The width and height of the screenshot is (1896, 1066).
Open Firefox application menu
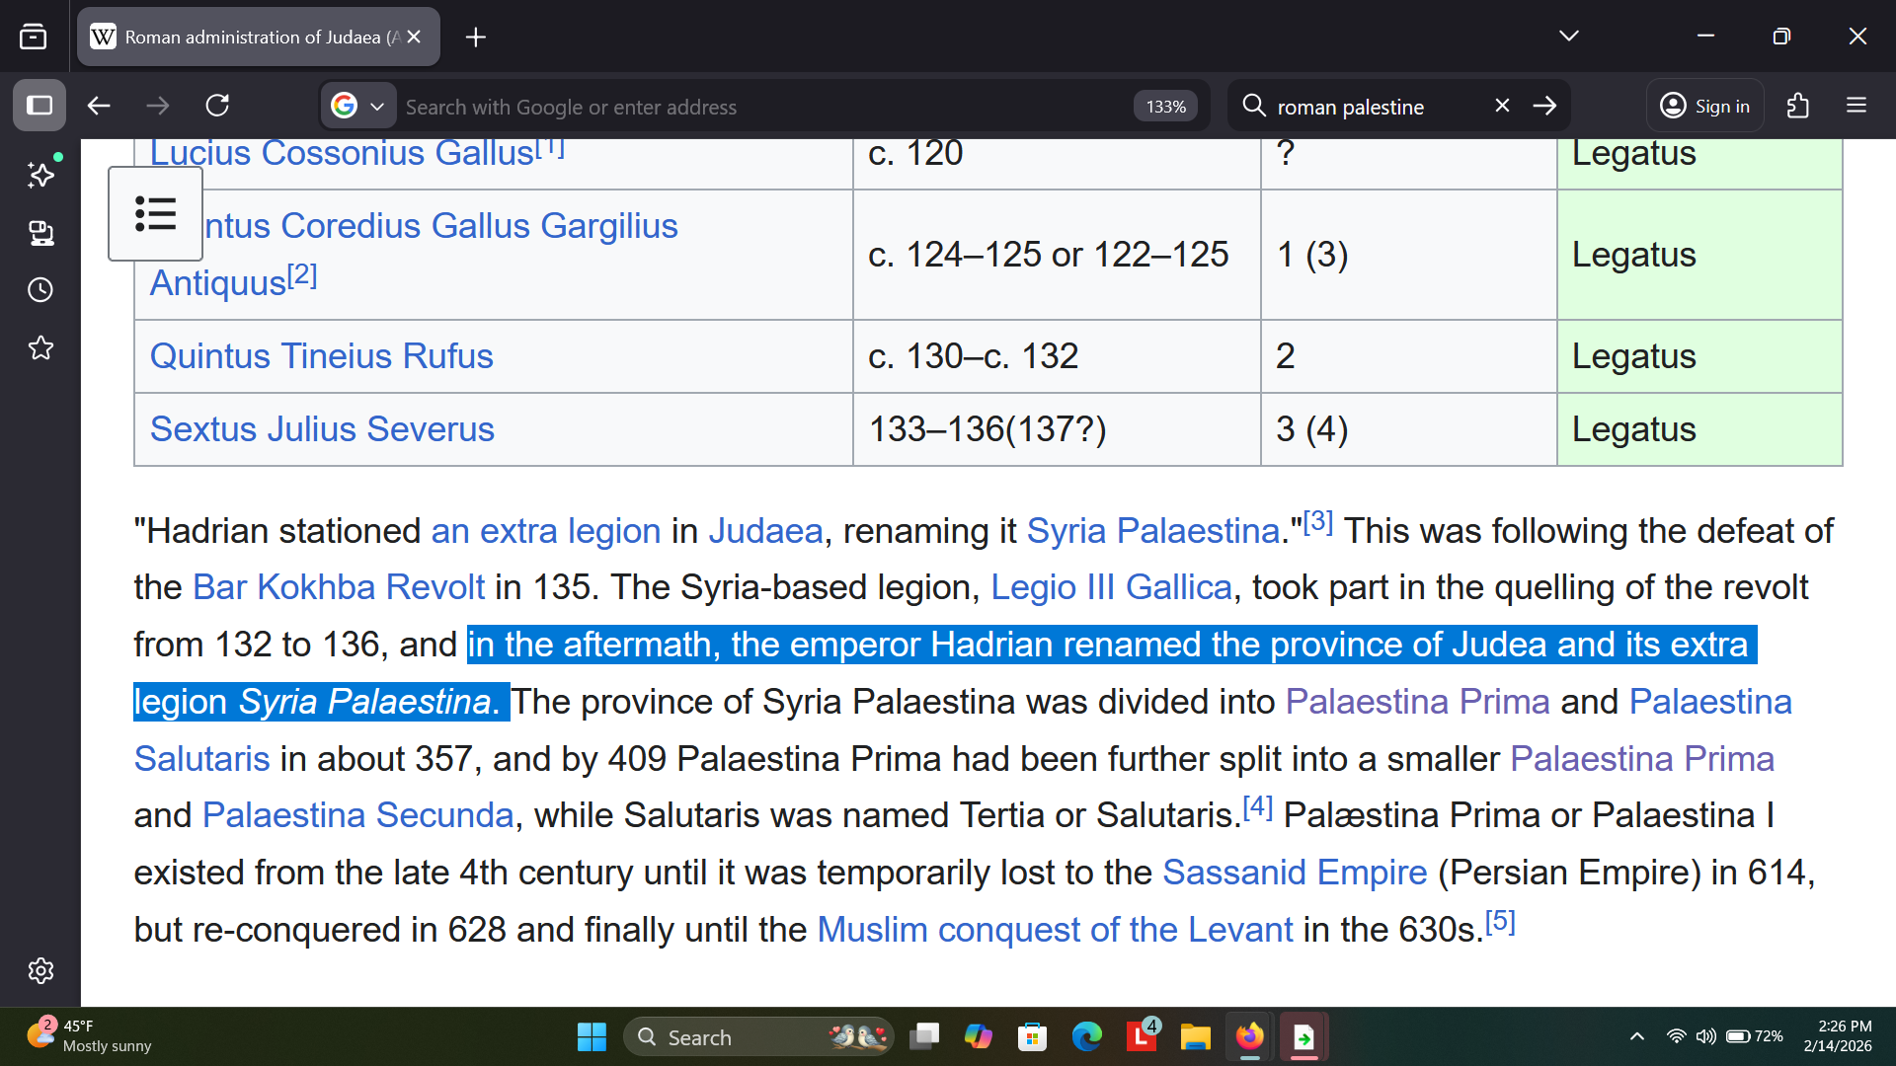point(1856,106)
